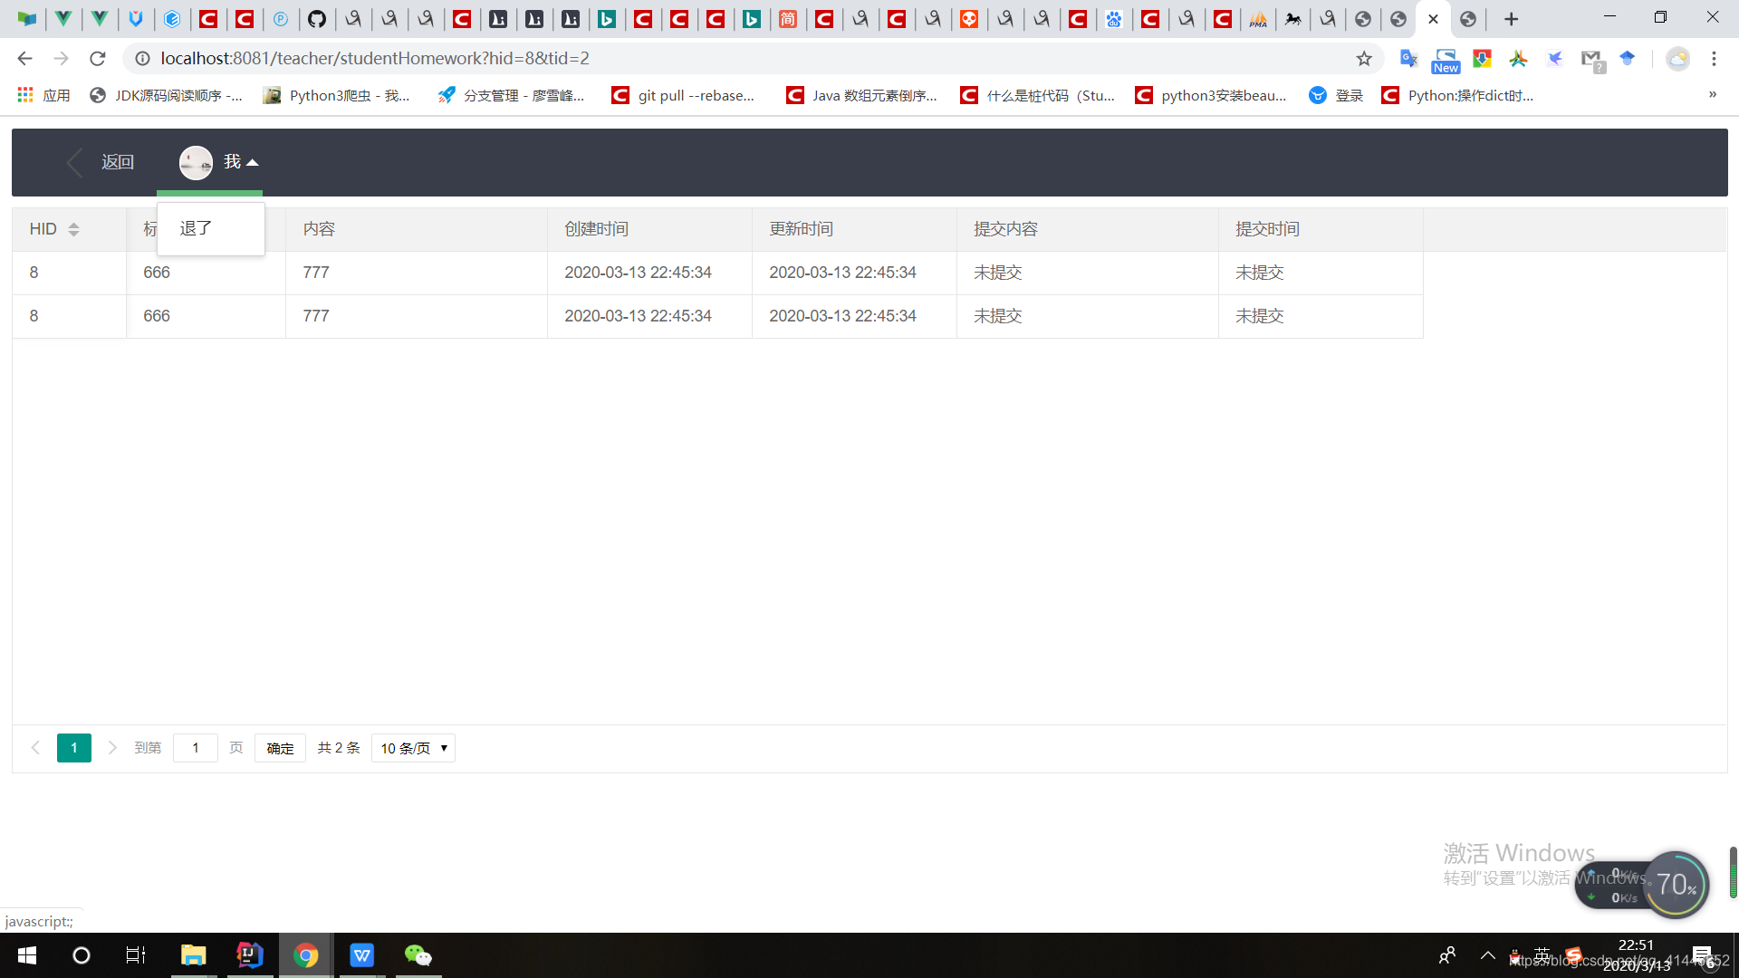1739x978 pixels.
Task: Open Chrome's three-dot menu
Action: tap(1715, 58)
